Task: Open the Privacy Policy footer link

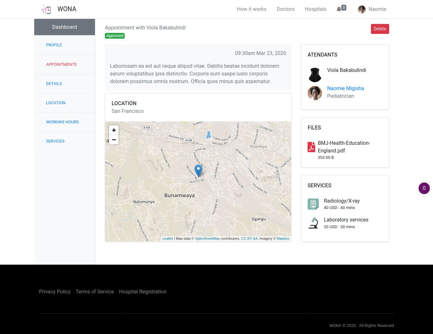Action: click(55, 291)
